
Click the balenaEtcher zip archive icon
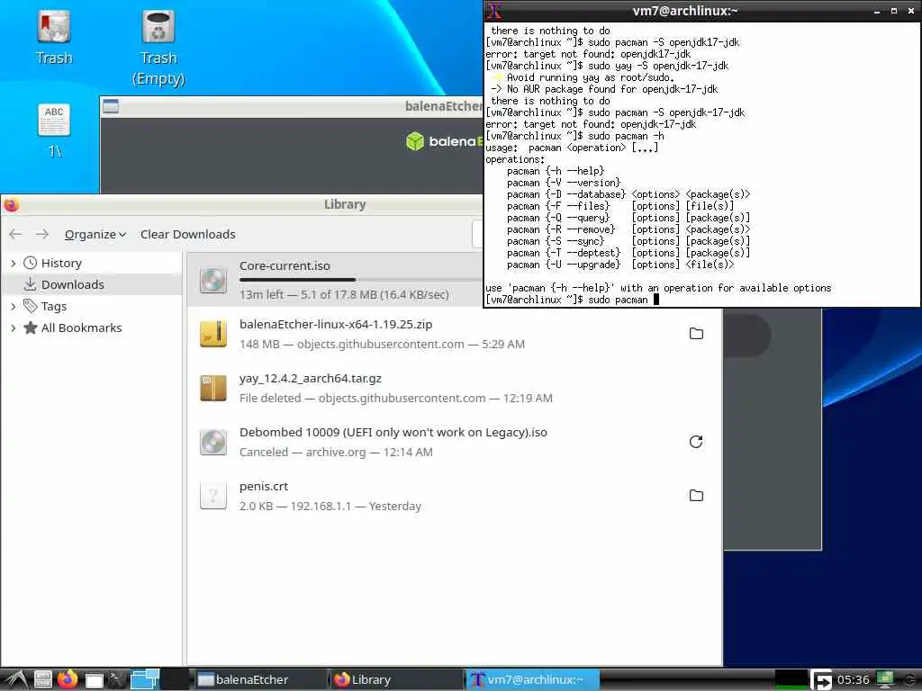click(x=212, y=334)
